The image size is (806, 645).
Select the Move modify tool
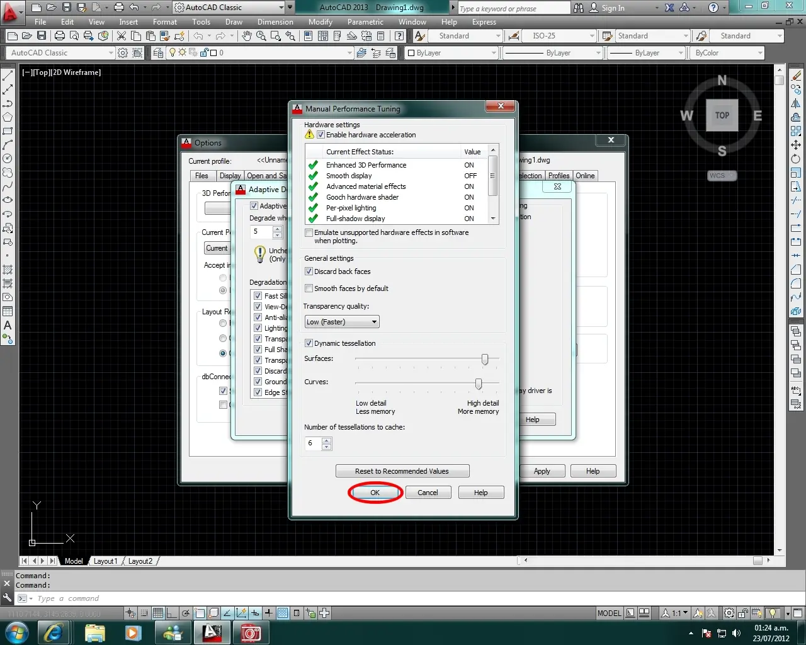[796, 145]
